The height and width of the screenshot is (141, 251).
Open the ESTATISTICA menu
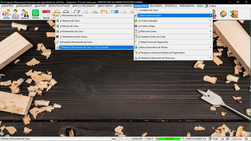171,6
